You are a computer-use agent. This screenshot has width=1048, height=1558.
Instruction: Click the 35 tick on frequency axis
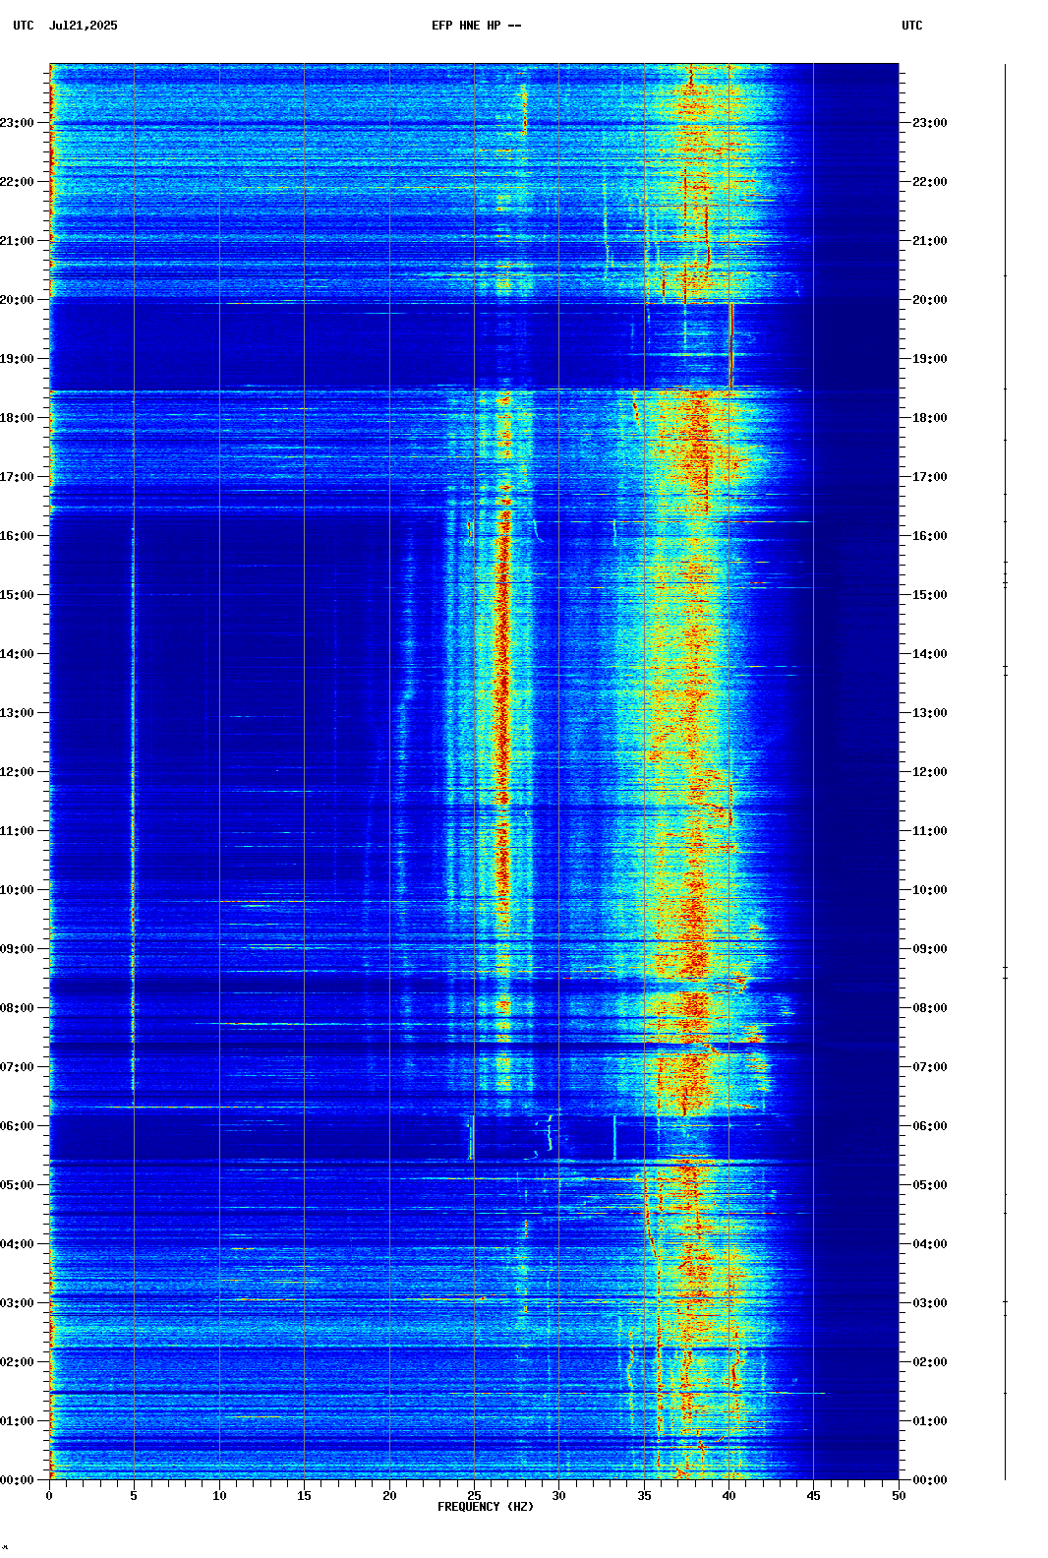(644, 1496)
